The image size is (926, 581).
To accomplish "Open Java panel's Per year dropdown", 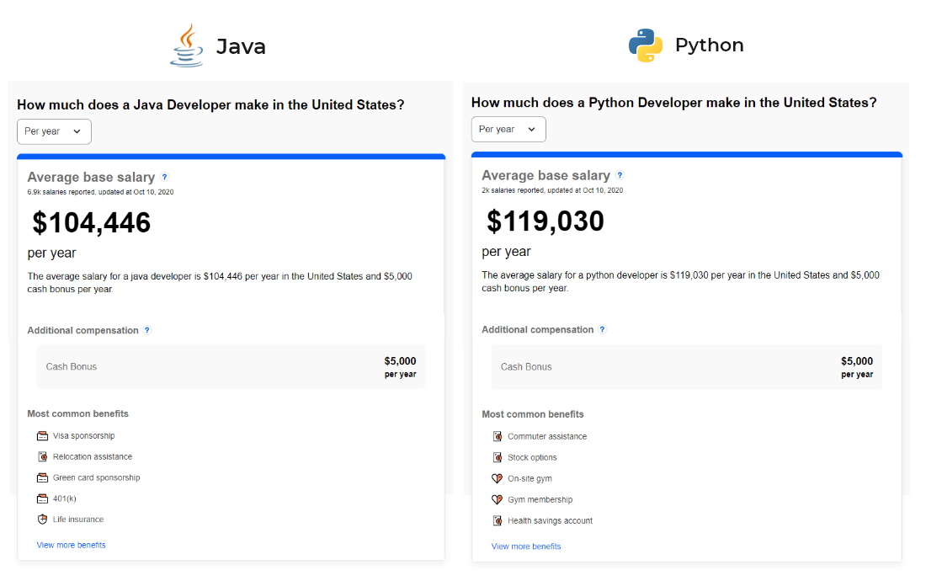I will point(54,131).
